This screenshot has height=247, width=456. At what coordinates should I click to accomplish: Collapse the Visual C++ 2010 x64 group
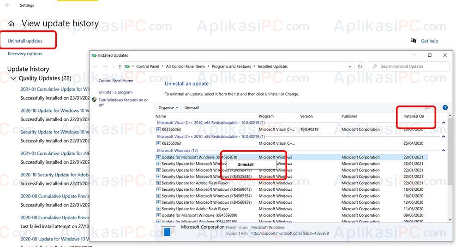[444, 123]
